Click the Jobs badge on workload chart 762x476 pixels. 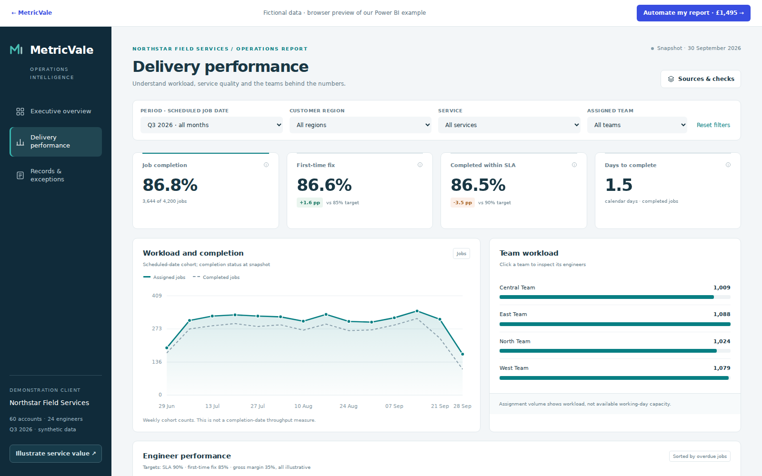[461, 254]
